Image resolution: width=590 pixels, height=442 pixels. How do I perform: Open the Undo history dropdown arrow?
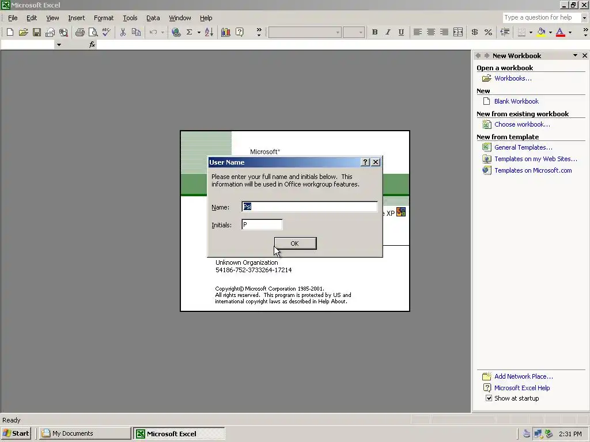click(162, 32)
